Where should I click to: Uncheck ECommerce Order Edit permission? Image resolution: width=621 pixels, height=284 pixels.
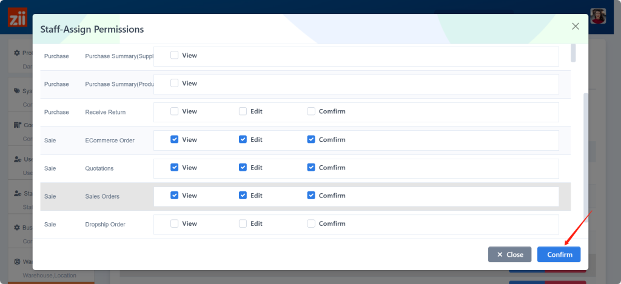tap(243, 139)
